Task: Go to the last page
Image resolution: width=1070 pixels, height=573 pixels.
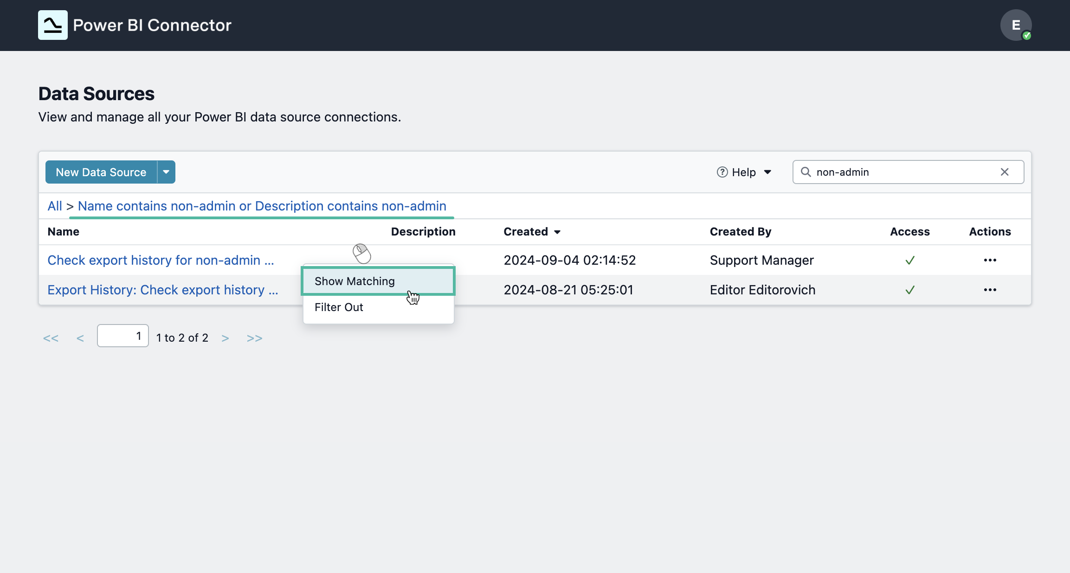Action: [254, 338]
